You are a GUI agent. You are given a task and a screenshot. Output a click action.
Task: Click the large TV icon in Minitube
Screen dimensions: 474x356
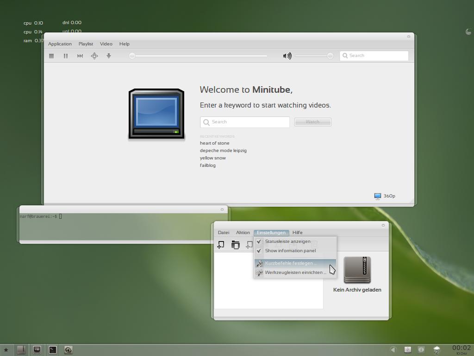(156, 114)
